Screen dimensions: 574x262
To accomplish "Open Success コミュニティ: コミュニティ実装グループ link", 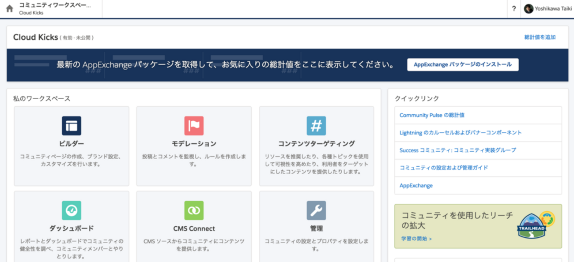I will coord(458,150).
